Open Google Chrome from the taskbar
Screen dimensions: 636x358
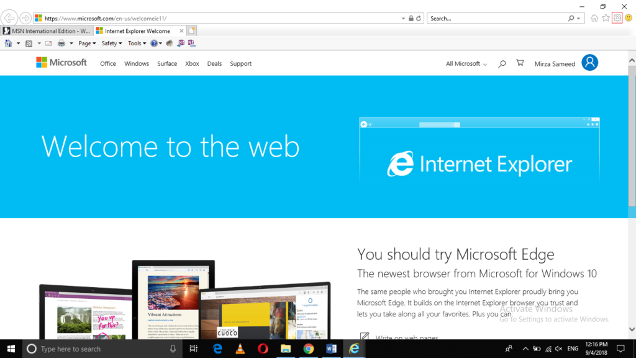(308, 349)
